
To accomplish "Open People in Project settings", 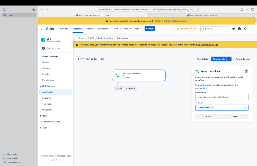I will (x=46, y=74).
